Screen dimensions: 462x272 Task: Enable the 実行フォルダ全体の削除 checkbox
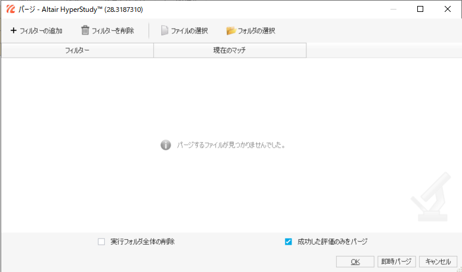pos(101,242)
